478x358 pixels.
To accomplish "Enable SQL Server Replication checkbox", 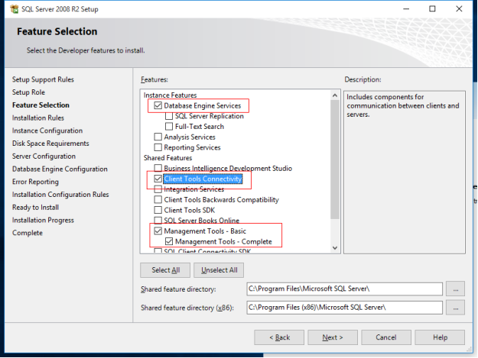I will tap(169, 117).
